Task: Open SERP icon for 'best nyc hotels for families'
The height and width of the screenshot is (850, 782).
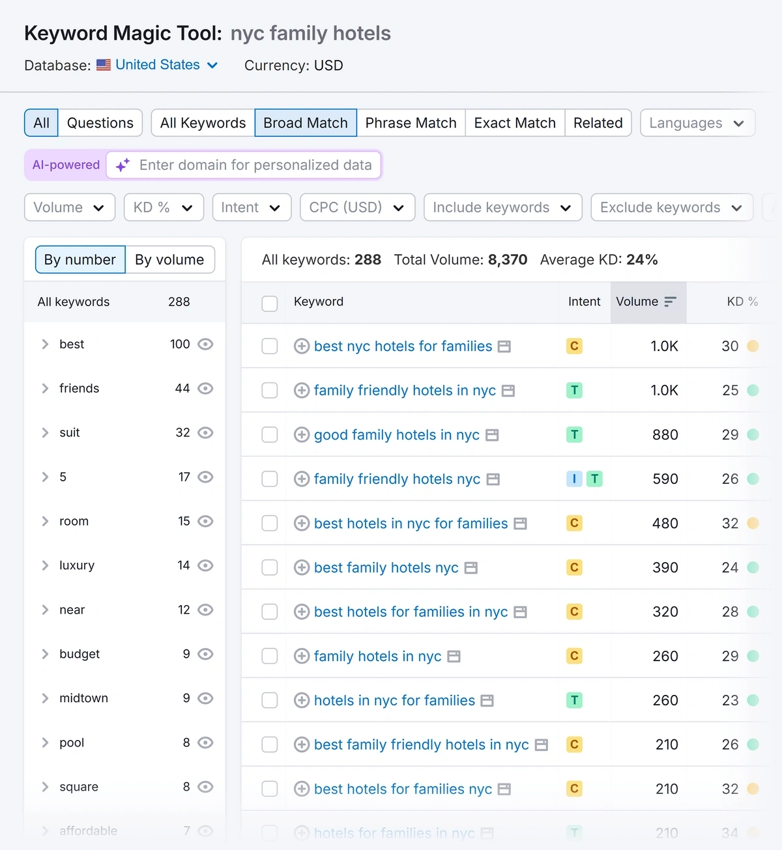Action: tap(504, 347)
